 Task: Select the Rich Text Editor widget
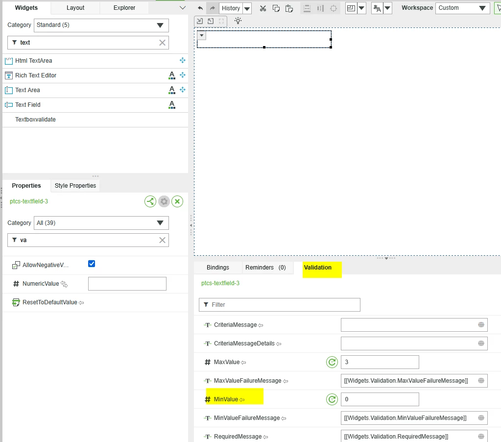pyautogui.click(x=95, y=75)
